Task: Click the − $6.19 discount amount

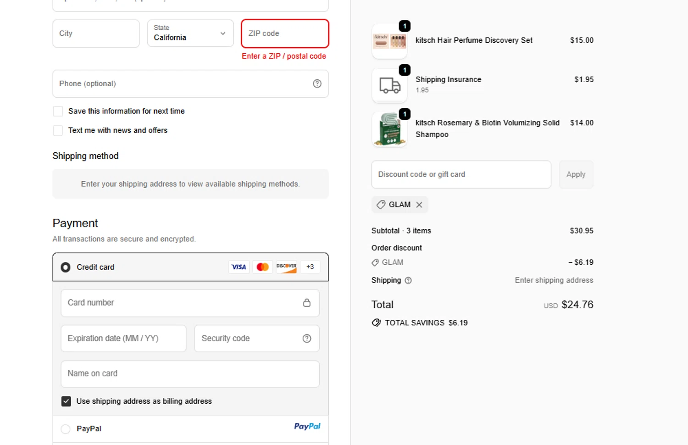Action: 581,262
